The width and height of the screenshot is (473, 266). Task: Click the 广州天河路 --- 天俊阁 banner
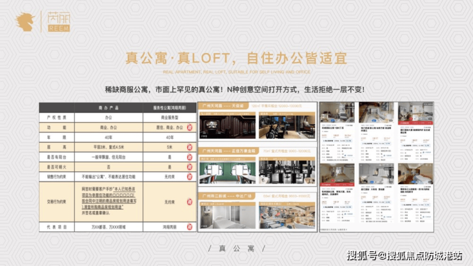click(x=223, y=106)
